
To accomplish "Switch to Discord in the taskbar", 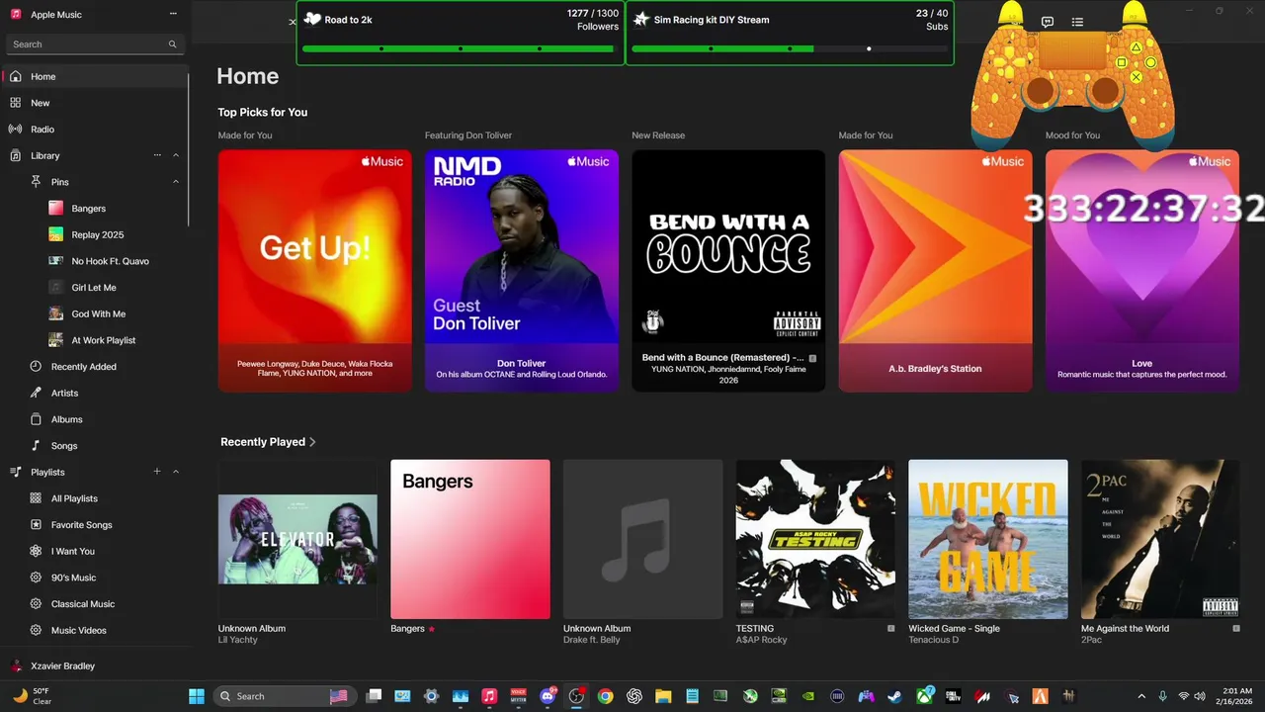I will (x=548, y=696).
